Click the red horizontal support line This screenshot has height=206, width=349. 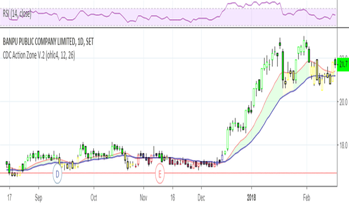169,173
